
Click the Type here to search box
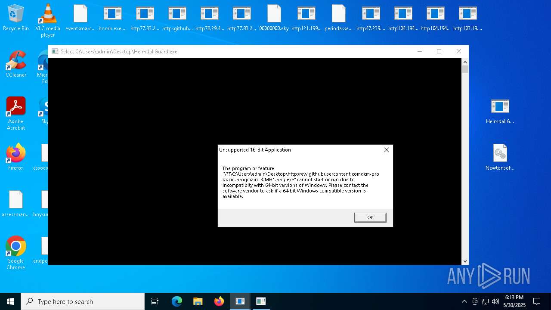click(83, 301)
